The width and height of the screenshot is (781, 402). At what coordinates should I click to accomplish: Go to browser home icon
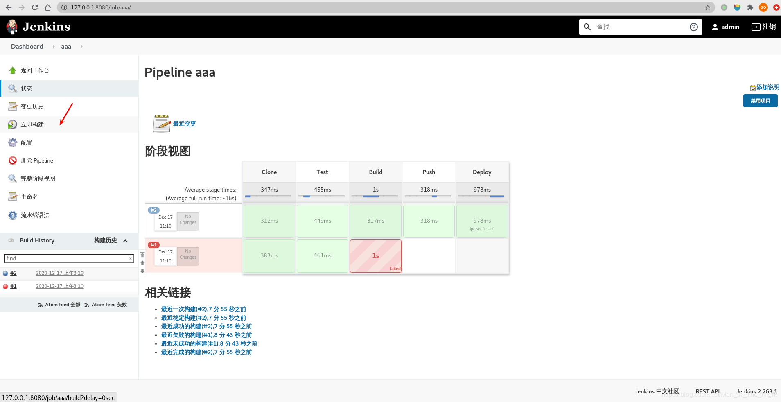48,7
